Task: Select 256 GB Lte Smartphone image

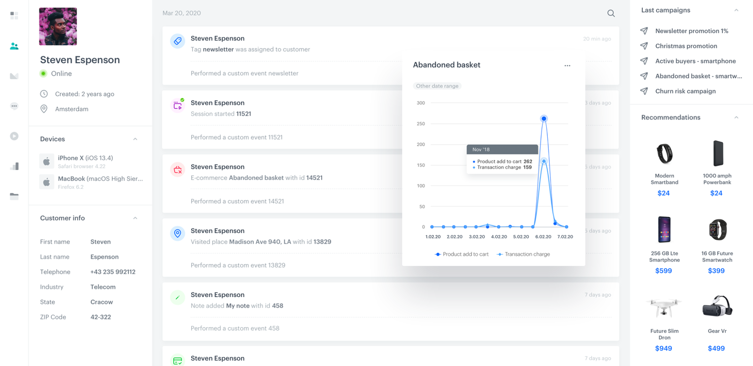Action: coord(664,230)
